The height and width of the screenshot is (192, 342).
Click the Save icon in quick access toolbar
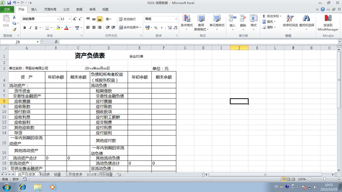tap(9, 3)
